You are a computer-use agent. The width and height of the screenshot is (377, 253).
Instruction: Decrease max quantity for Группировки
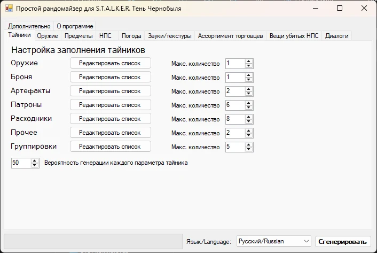pyautogui.click(x=249, y=149)
